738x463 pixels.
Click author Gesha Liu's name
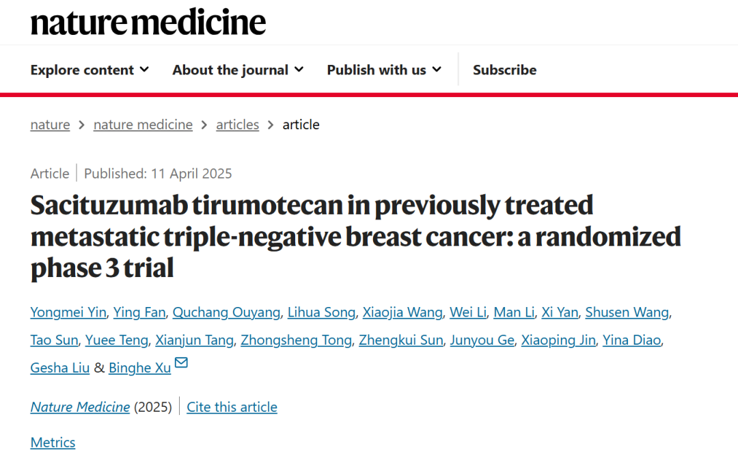60,368
